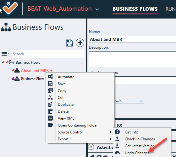176x157 pixels.
Task: Collapse the Activities section
Action: tap(91, 147)
